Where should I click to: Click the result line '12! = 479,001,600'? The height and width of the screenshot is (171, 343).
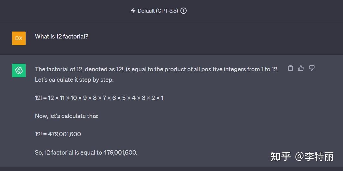[58, 134]
